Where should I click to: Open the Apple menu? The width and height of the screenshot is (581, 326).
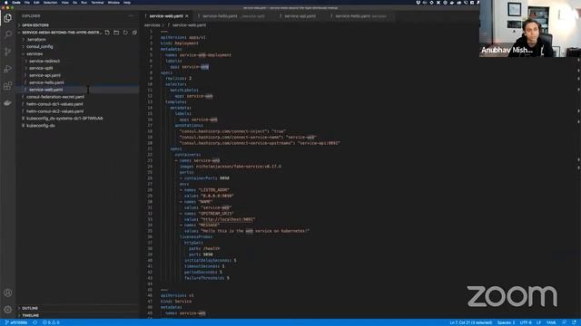pyautogui.click(x=6, y=2)
